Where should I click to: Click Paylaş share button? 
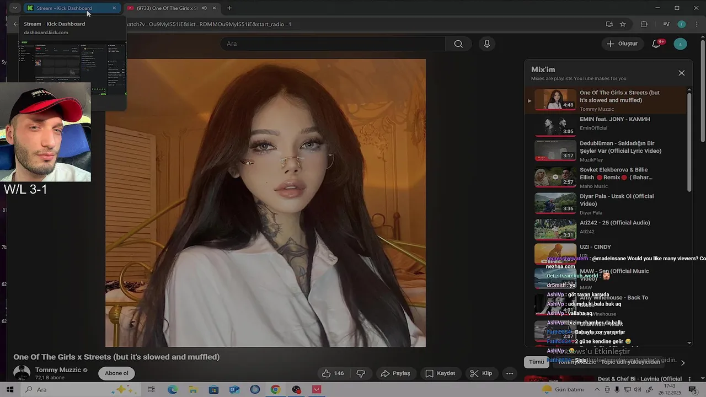pyautogui.click(x=395, y=373)
